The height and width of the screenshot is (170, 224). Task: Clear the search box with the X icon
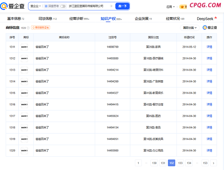pyautogui.click(x=111, y=6)
